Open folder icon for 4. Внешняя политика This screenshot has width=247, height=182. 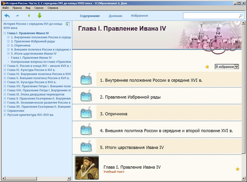click(86, 130)
